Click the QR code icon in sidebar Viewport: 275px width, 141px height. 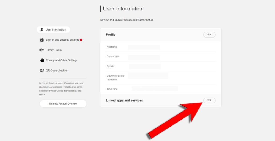click(42, 70)
